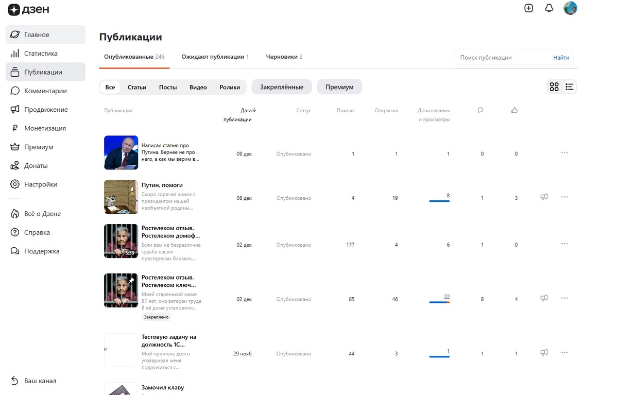Click the likes thumbs-up column header icon
This screenshot has height=395, width=618.
pos(514,110)
